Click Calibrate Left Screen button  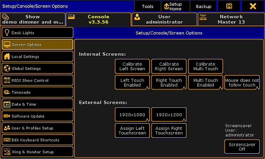(x=132, y=66)
